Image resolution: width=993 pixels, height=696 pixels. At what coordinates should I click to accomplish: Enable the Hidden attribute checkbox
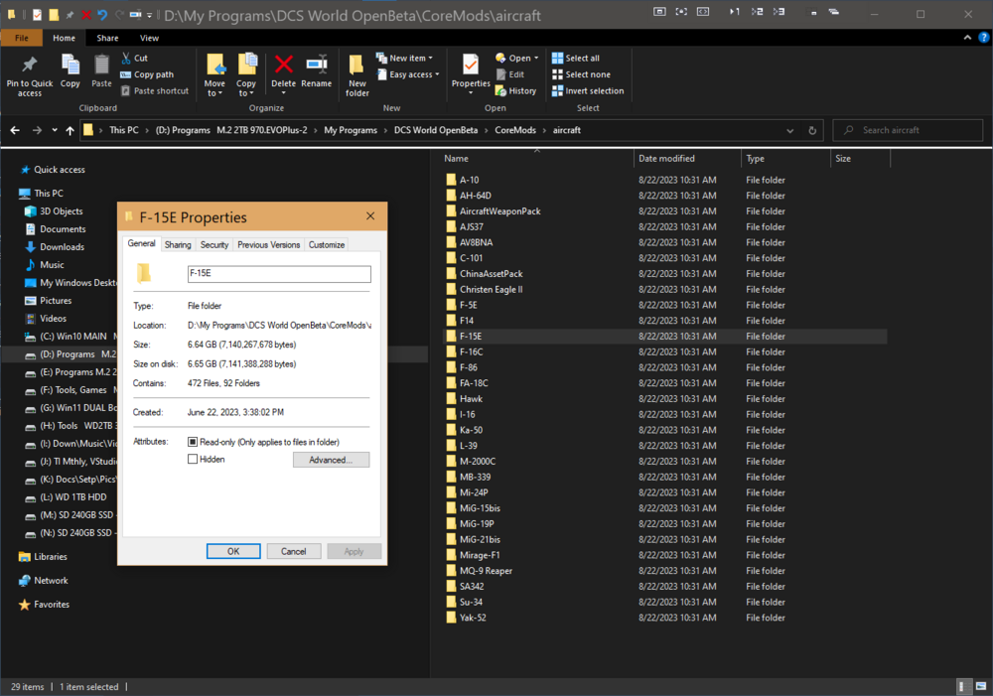point(193,460)
